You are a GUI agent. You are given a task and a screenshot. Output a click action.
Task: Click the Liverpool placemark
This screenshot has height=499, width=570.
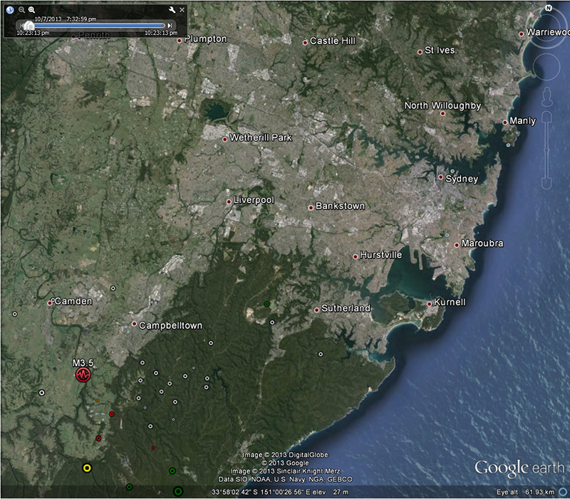point(229,202)
